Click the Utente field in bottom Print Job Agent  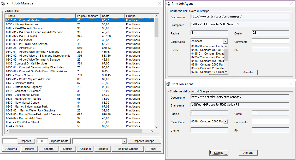coord(209,130)
